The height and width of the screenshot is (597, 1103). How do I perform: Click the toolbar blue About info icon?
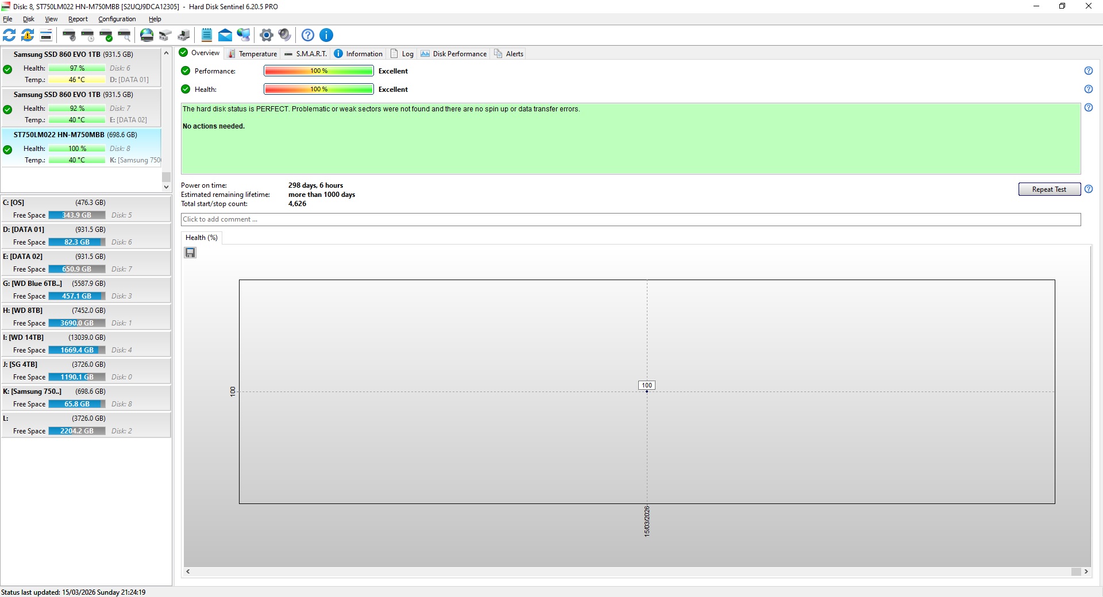click(x=326, y=35)
